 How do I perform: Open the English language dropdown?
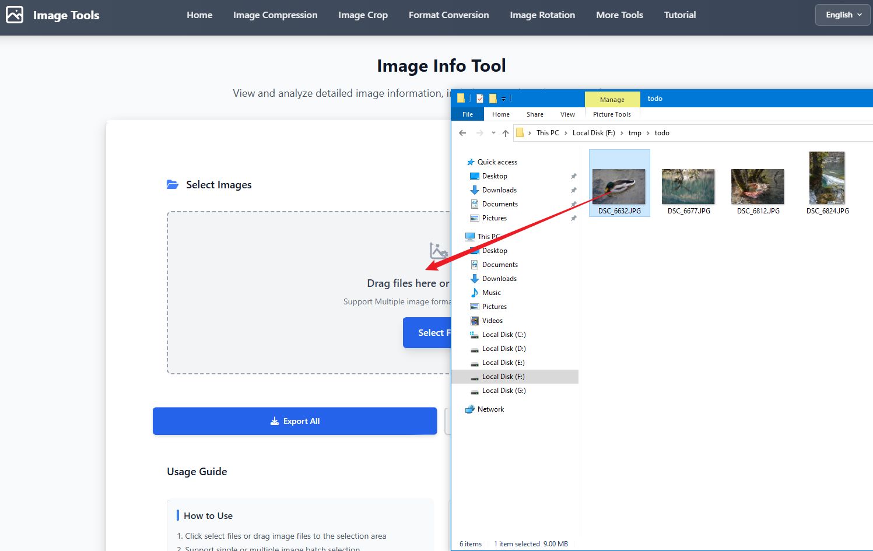[844, 15]
